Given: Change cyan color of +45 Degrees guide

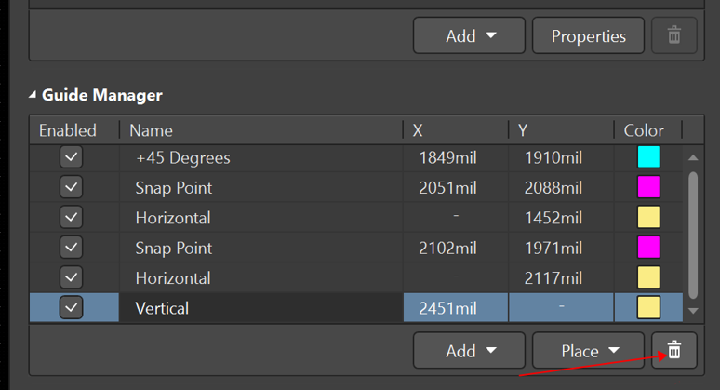Looking at the screenshot, I should point(648,157).
